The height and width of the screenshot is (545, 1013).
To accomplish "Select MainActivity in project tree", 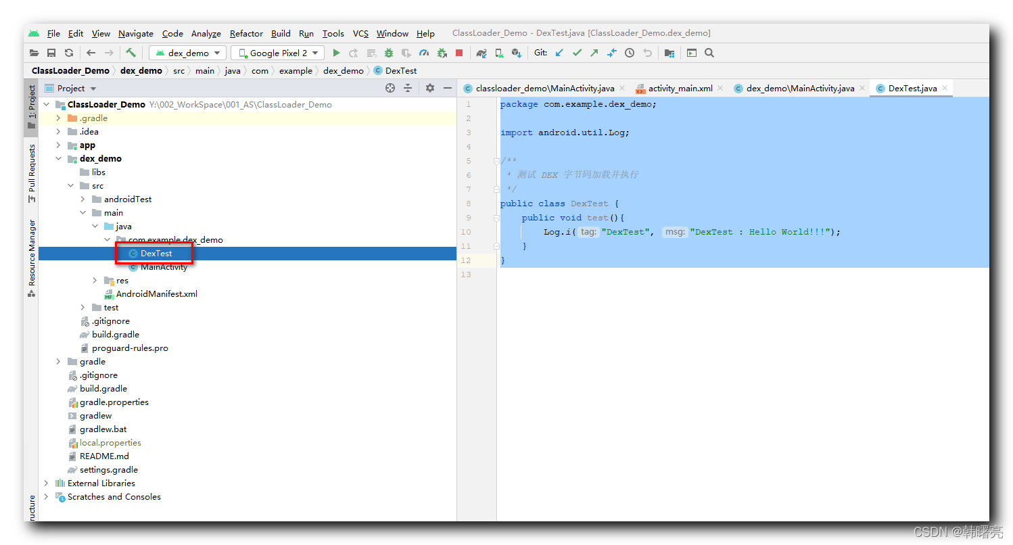I will (x=164, y=267).
